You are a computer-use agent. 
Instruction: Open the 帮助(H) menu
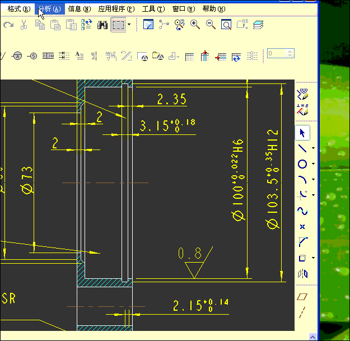click(x=214, y=9)
